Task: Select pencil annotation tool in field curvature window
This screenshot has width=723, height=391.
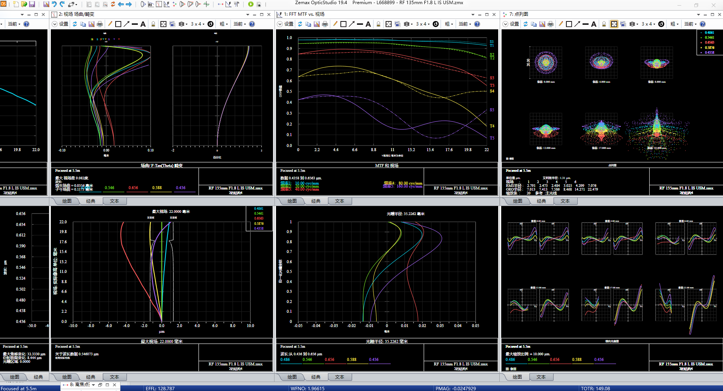Action: (110, 24)
